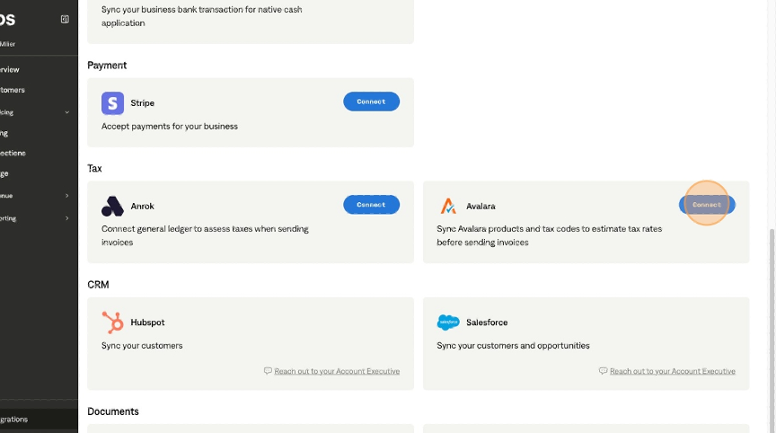Collapse the sidebar using the panel icon
Screen dimensions: 776x433
coord(65,19)
